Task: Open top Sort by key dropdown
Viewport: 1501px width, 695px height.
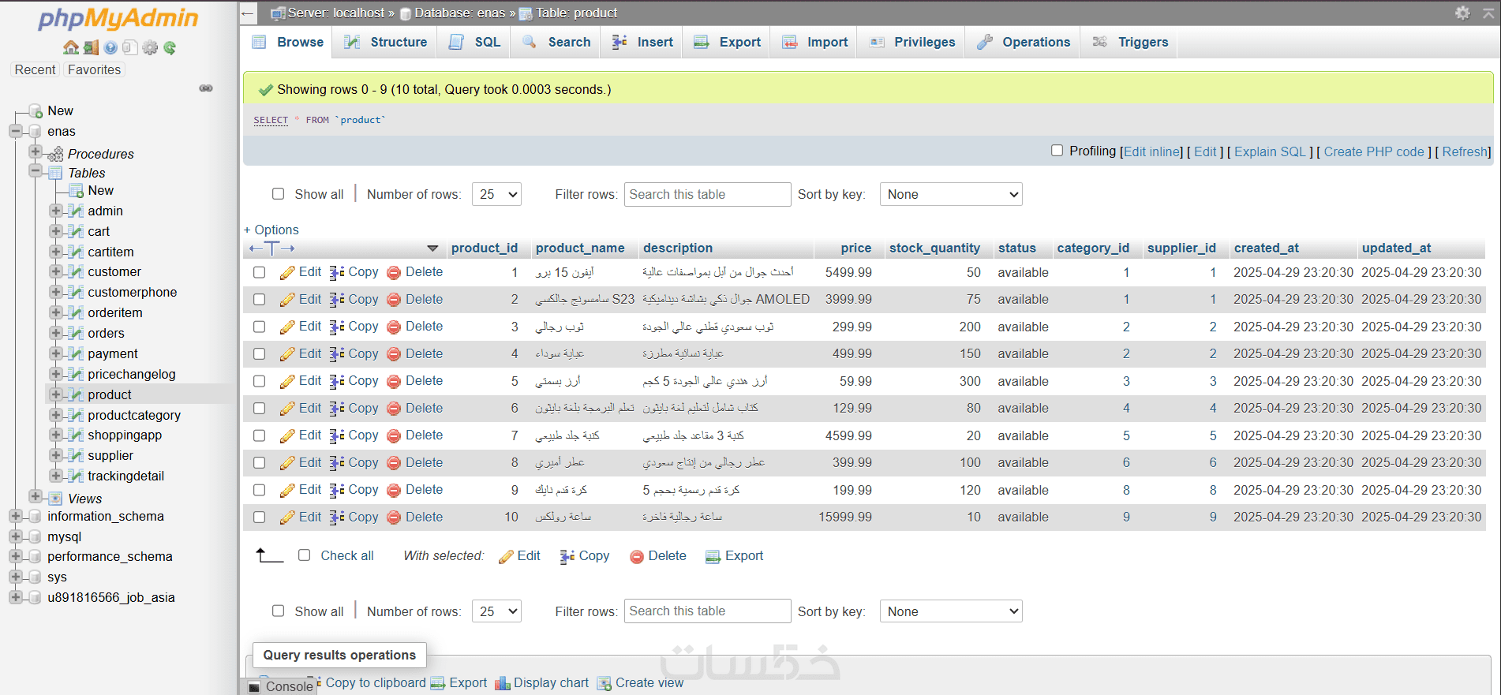Action: pos(951,194)
